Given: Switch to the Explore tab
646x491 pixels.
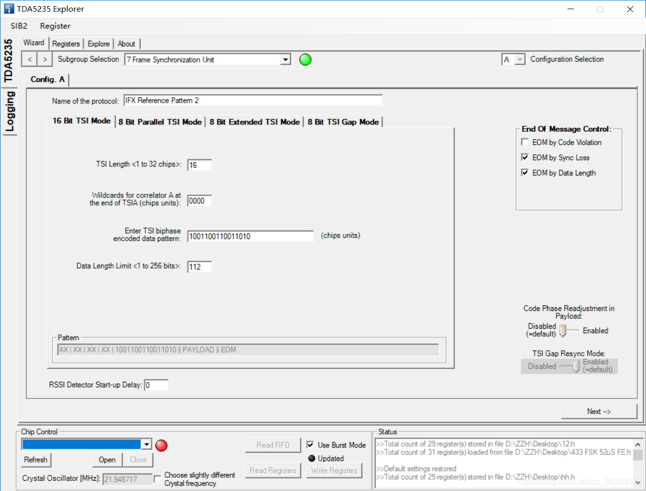Looking at the screenshot, I should (x=98, y=44).
